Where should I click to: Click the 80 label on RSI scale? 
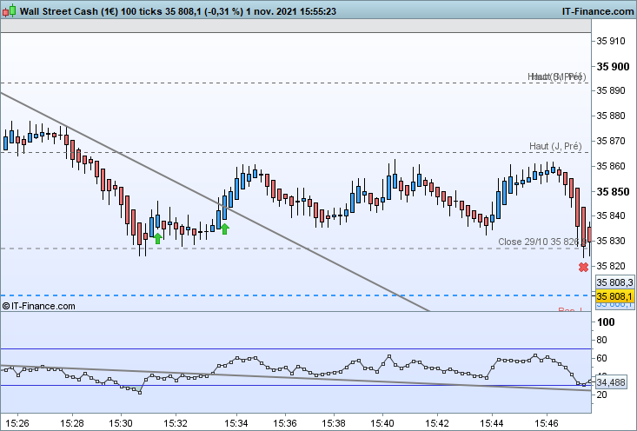point(602,340)
